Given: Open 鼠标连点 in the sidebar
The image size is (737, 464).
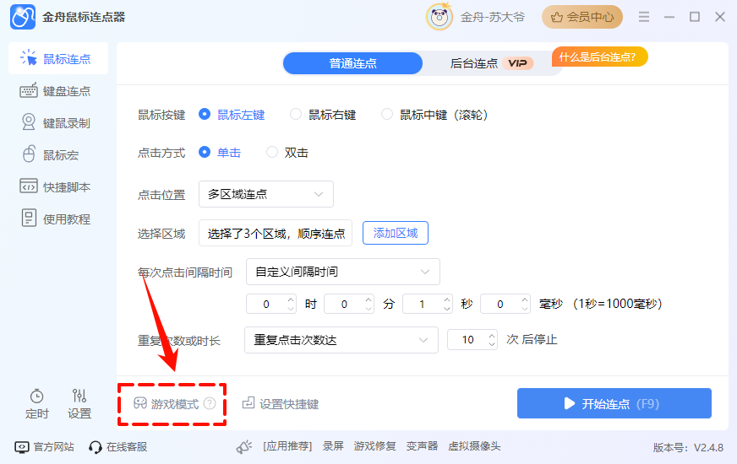Looking at the screenshot, I should tap(58, 59).
